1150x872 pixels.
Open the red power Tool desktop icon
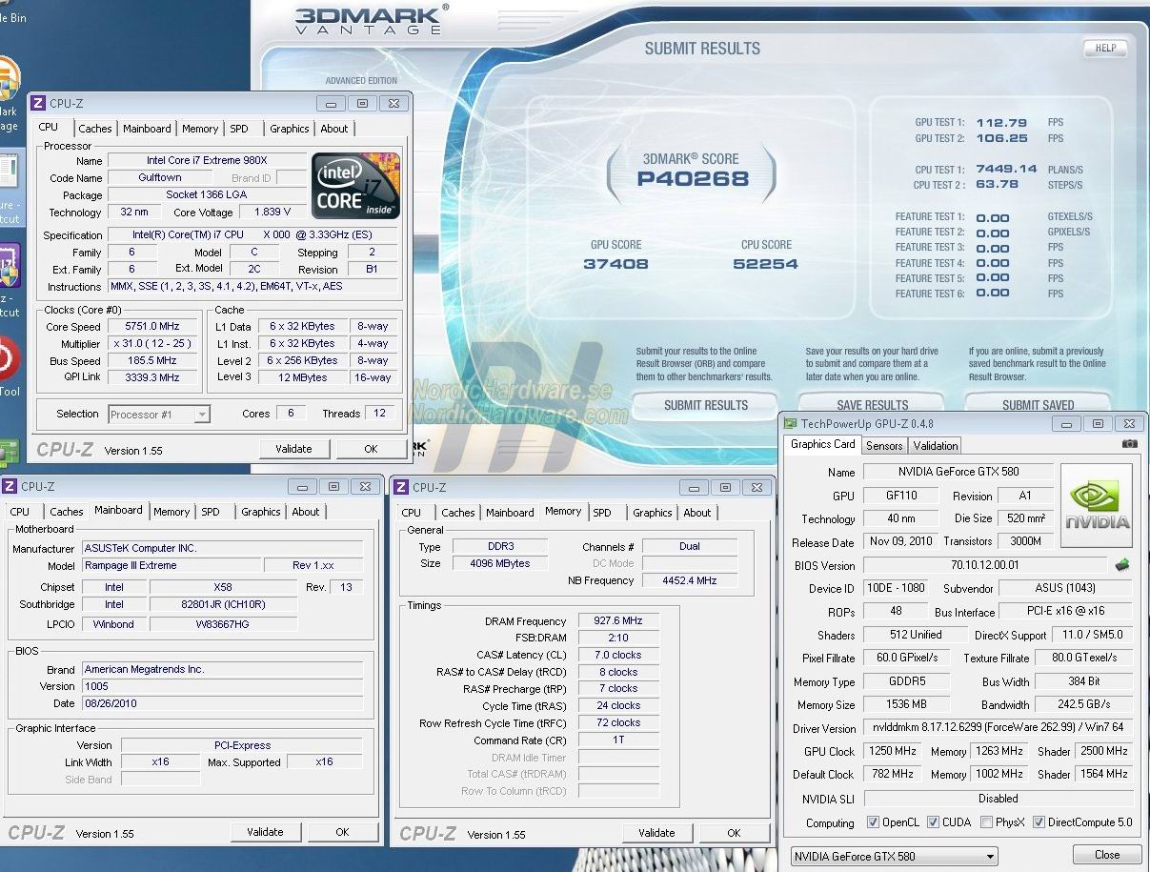[6, 360]
